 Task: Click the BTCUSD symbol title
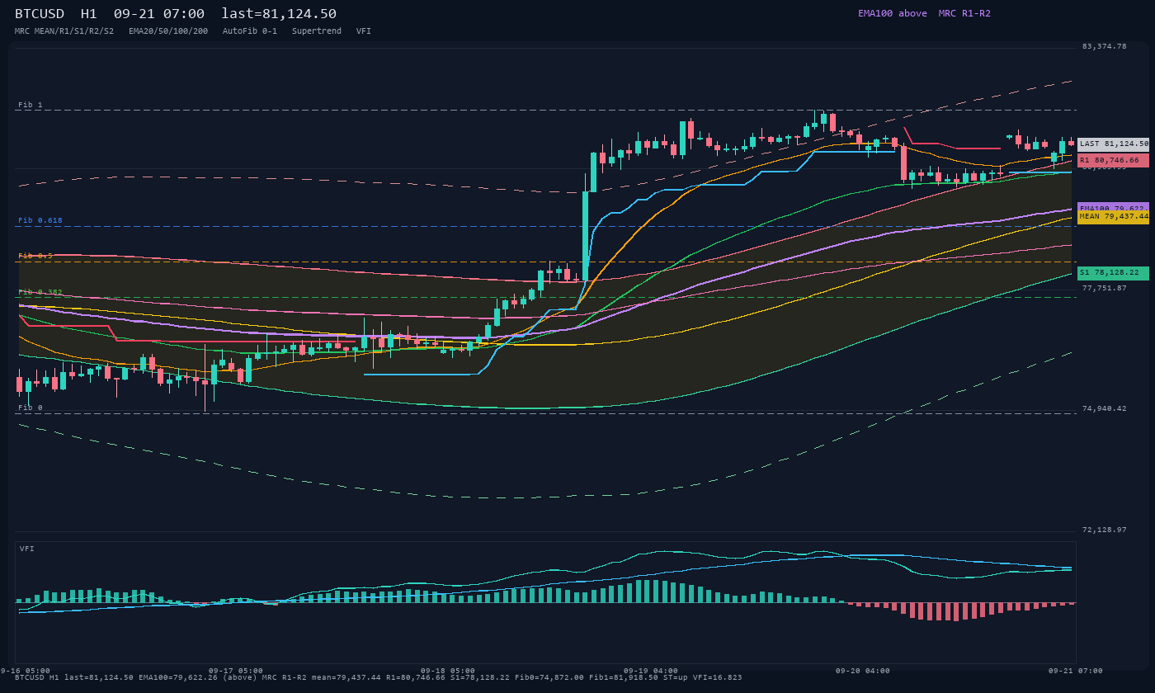coord(40,13)
